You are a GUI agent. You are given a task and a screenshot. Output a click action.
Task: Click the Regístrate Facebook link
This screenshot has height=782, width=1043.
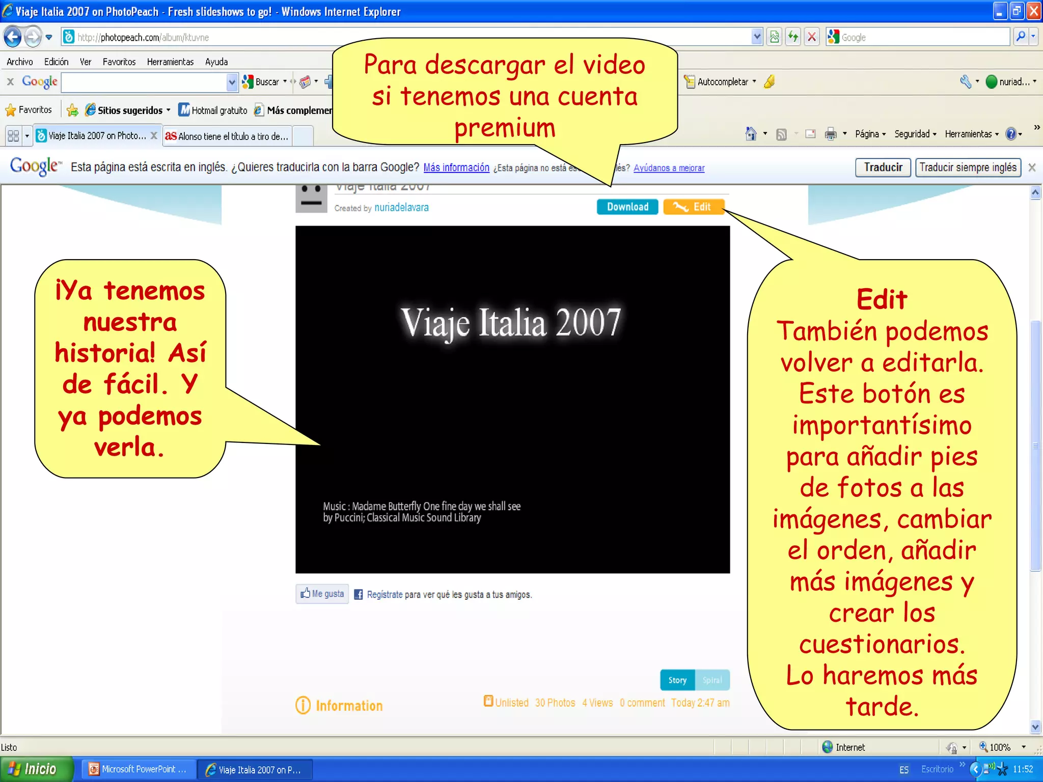(x=385, y=595)
